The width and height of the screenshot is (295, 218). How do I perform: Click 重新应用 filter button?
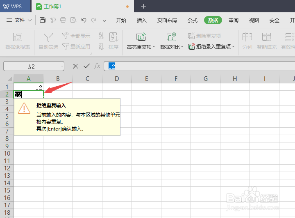76,46
